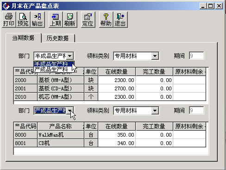Close the 月末在产品盘点表 window

219,6
